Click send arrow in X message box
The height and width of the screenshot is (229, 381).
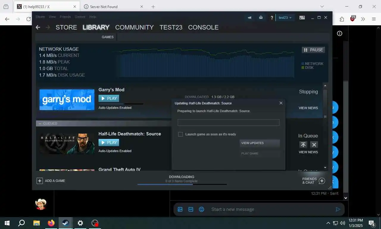[x=338, y=209]
